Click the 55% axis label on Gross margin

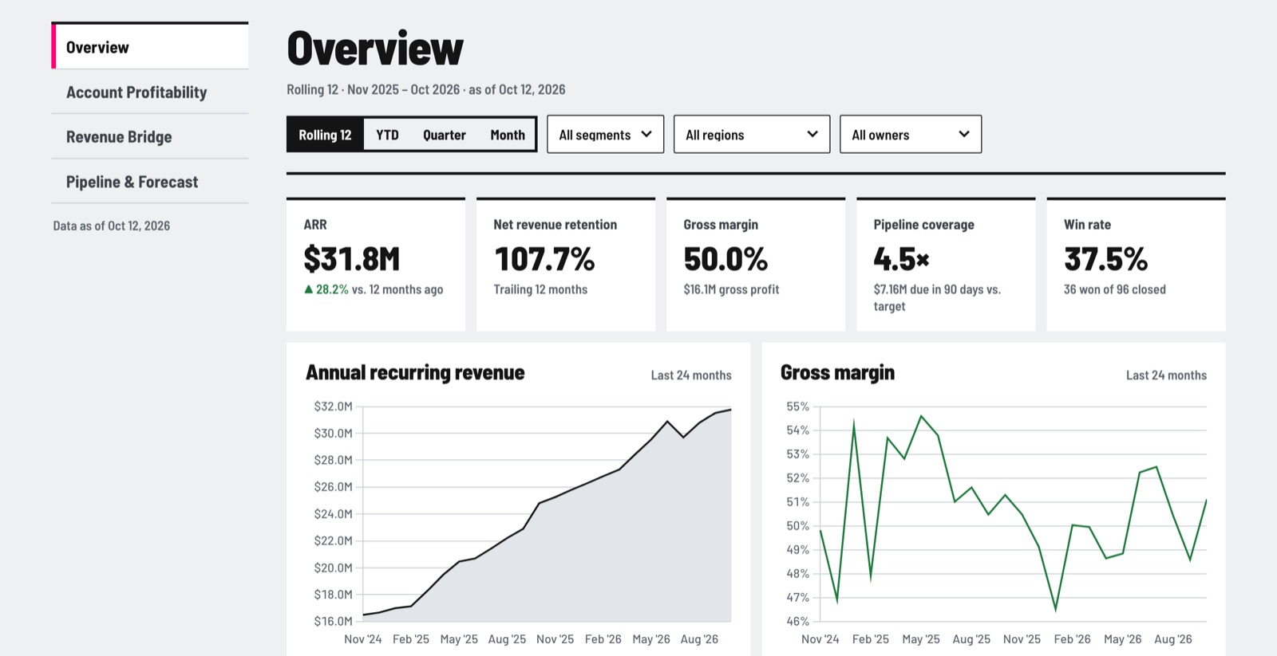(x=797, y=407)
